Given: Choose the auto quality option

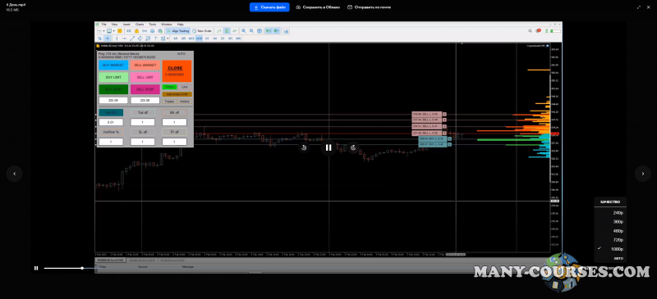Looking at the screenshot, I should point(618,258).
